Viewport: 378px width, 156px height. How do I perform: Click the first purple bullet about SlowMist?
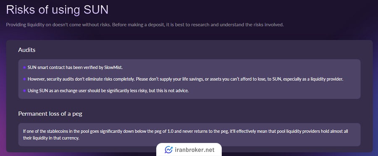[x=24, y=68]
